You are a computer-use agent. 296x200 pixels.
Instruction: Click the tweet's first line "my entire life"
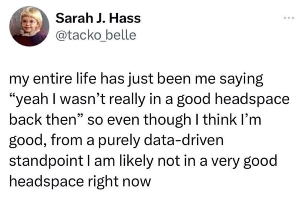pos(44,79)
